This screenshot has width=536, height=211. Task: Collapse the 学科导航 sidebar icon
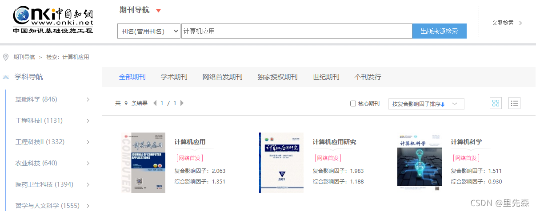(x=6, y=77)
